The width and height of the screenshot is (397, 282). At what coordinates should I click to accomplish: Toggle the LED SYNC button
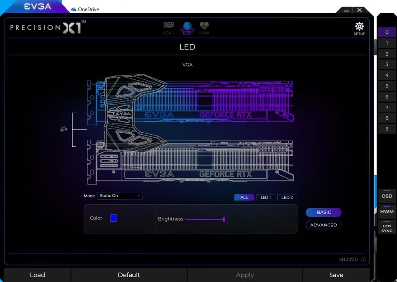click(387, 228)
